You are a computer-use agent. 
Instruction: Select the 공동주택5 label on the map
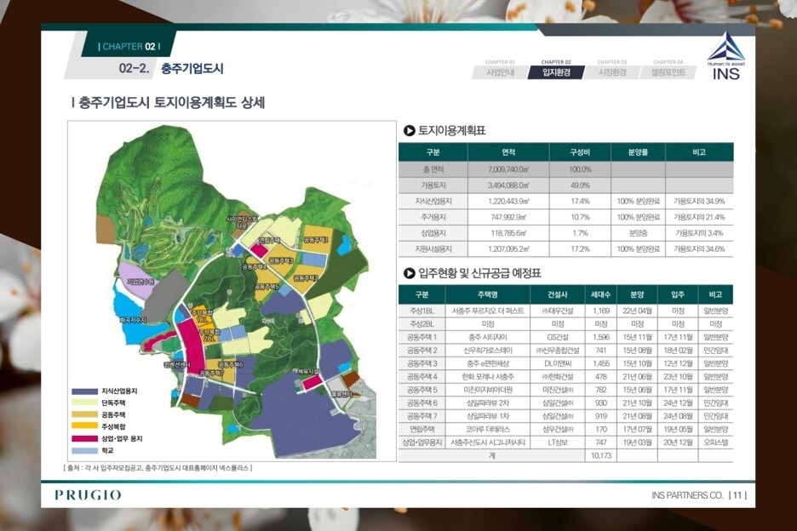pos(267,287)
